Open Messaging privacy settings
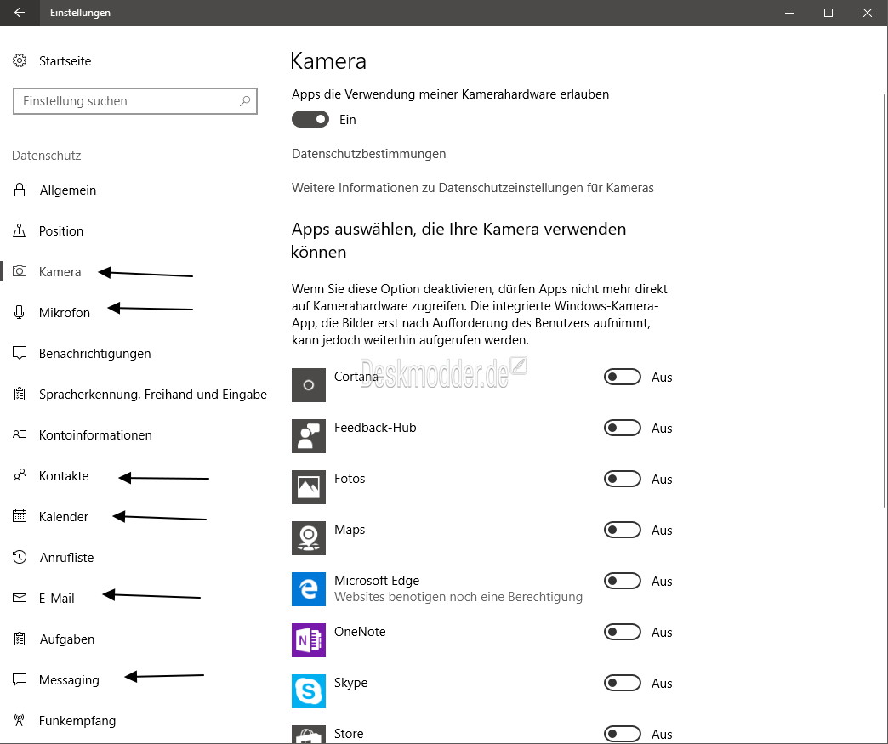888x744 pixels. click(69, 680)
